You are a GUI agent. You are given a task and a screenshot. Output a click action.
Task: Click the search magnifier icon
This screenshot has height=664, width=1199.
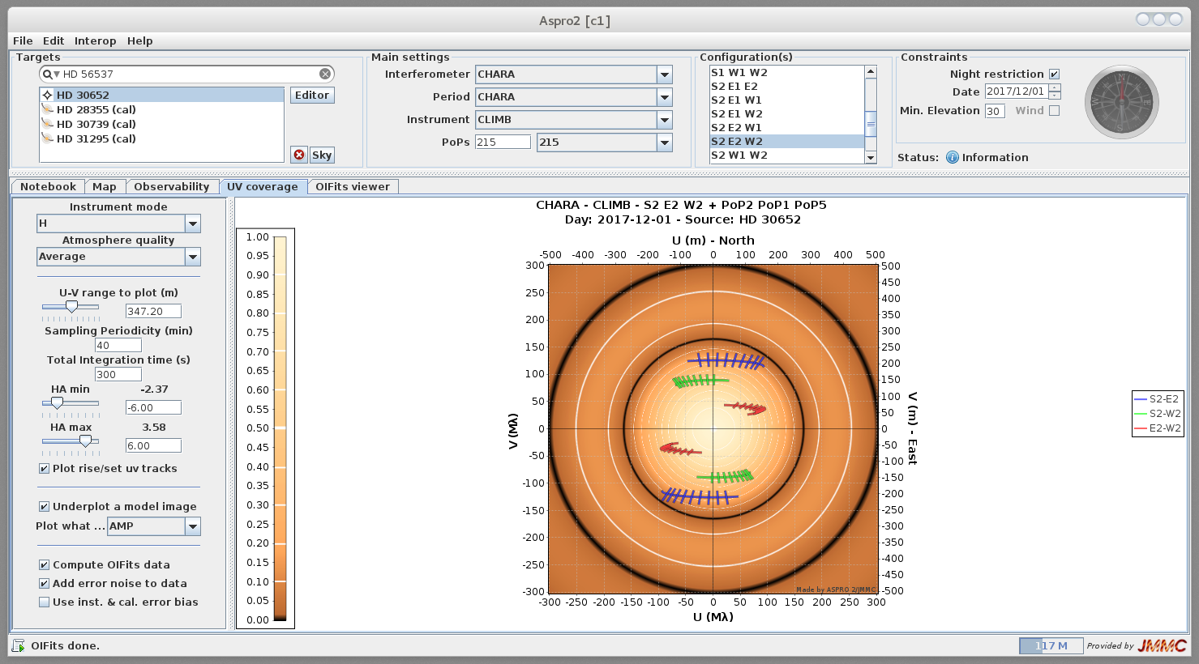point(49,74)
